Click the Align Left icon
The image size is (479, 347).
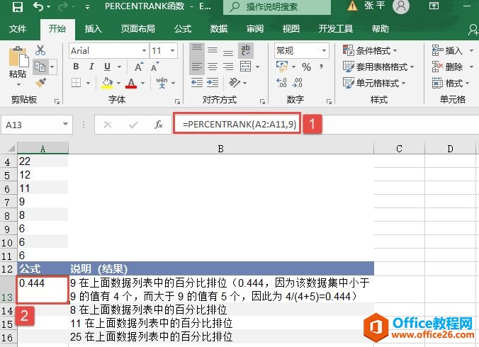tap(197, 67)
